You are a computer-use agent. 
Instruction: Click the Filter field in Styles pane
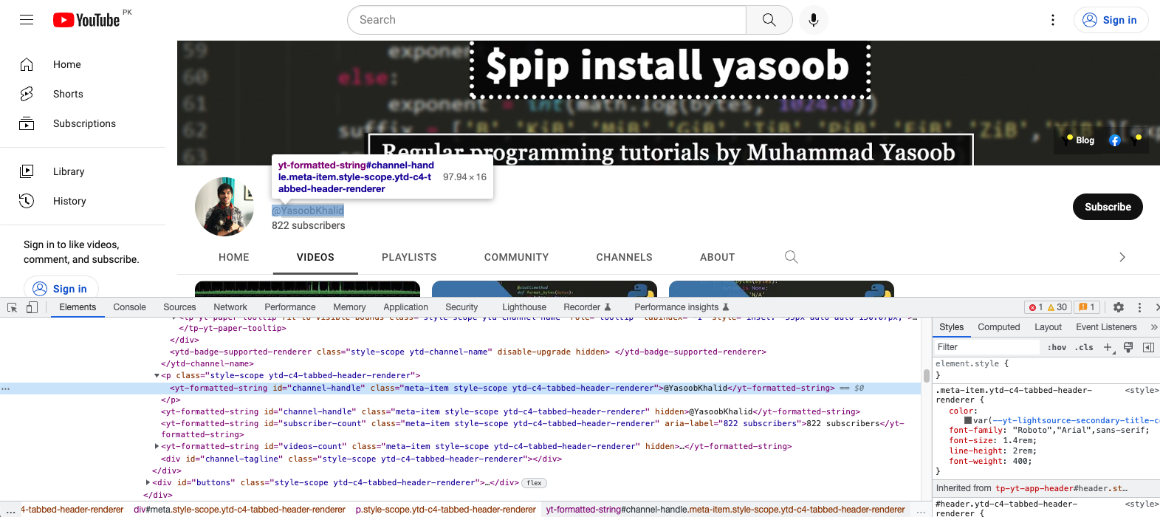986,347
